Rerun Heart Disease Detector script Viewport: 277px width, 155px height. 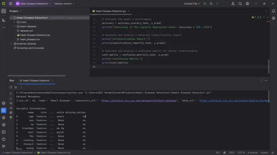(x=11, y=87)
